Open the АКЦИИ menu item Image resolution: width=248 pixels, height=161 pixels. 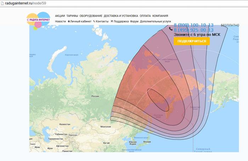click(x=60, y=16)
